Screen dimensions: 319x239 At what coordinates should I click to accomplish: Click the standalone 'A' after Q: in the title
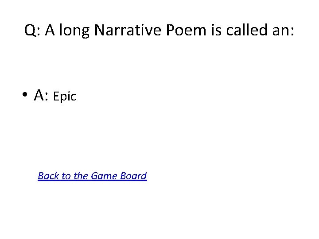tap(49, 31)
